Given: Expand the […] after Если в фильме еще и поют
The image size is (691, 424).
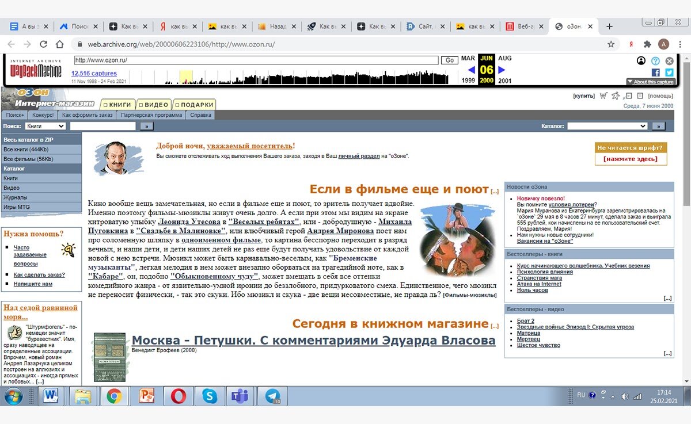Looking at the screenshot, I should click(495, 192).
